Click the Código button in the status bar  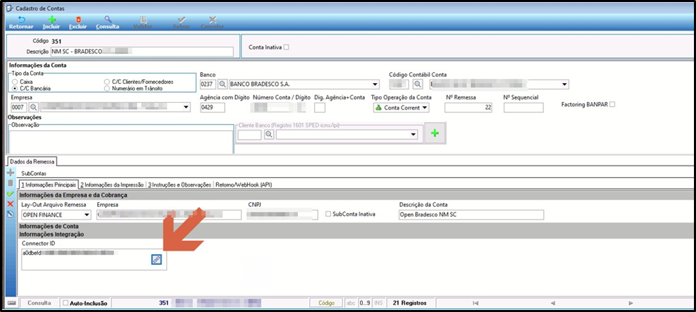(327, 303)
